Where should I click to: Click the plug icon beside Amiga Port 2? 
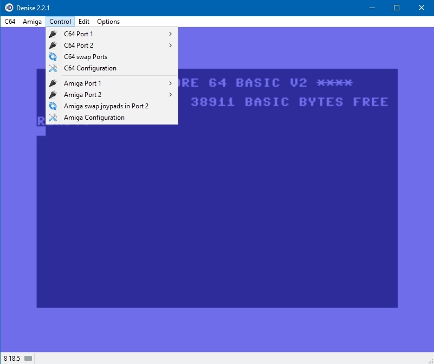[53, 95]
